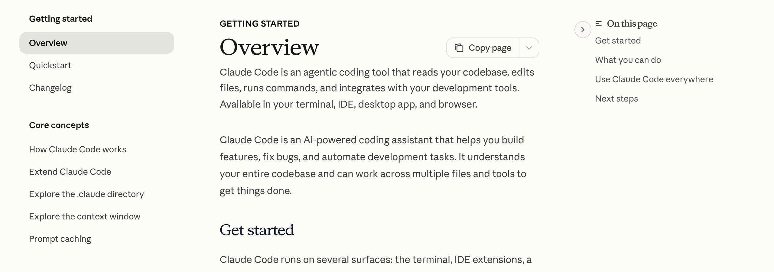Open the Copy page dropdown arrow
The width and height of the screenshot is (774, 272).
tap(529, 48)
